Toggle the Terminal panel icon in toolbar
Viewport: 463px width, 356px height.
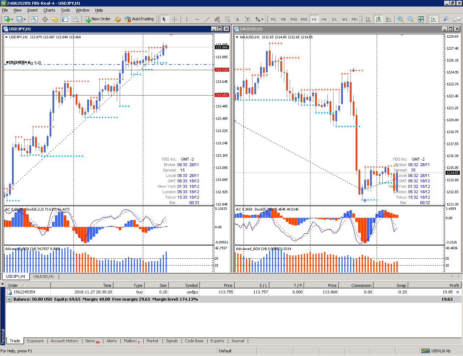click(x=65, y=19)
